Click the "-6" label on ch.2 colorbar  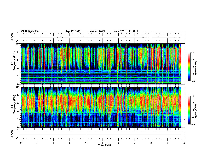point(193,96)
